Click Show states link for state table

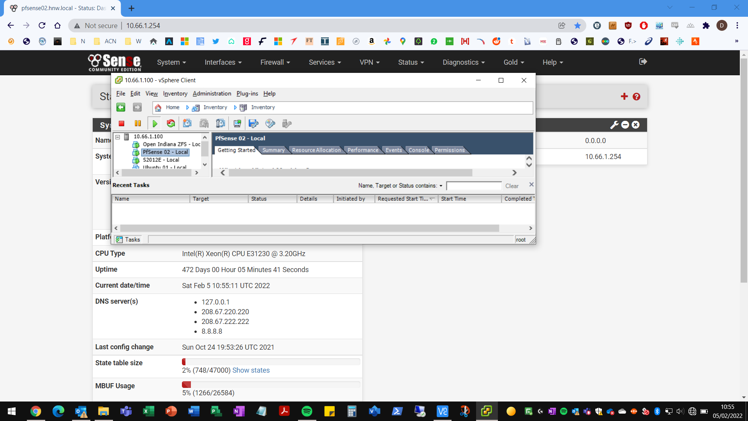click(x=251, y=370)
